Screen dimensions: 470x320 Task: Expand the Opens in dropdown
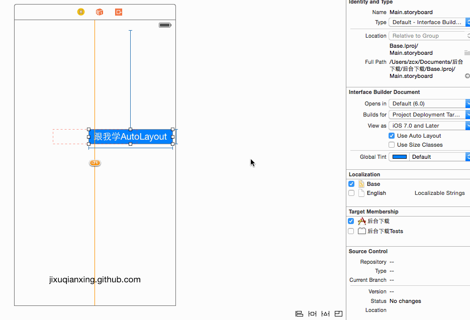(x=429, y=103)
